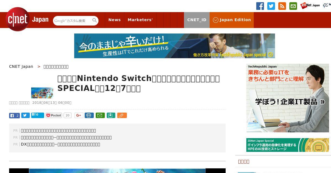331x173 pixels.
Task: Open the TechRepublic Japan enterprise IT sidebar ad
Action: (288, 98)
